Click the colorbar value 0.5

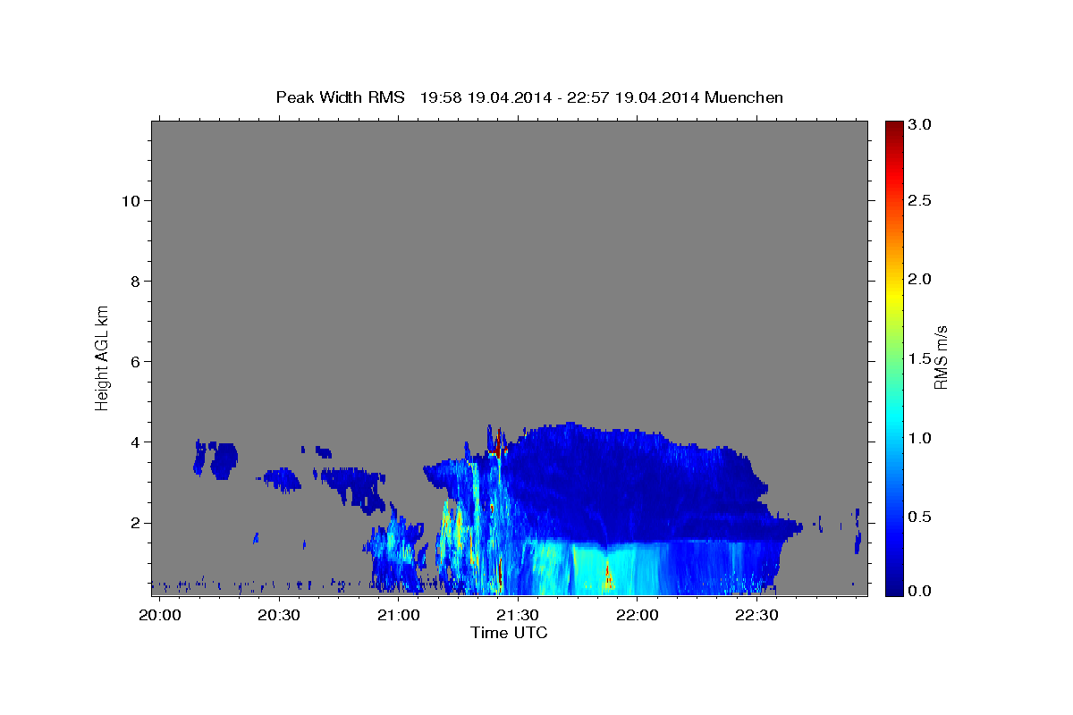coord(919,517)
